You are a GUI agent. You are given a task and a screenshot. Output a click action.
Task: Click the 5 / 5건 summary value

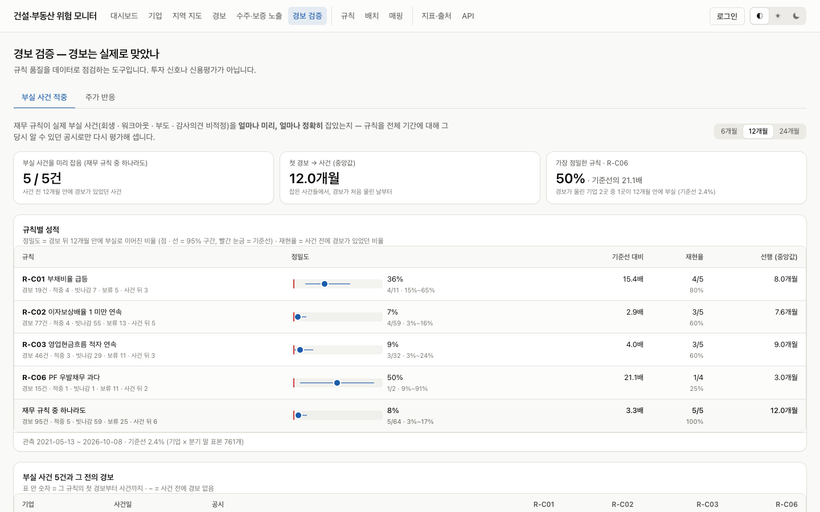point(42,178)
